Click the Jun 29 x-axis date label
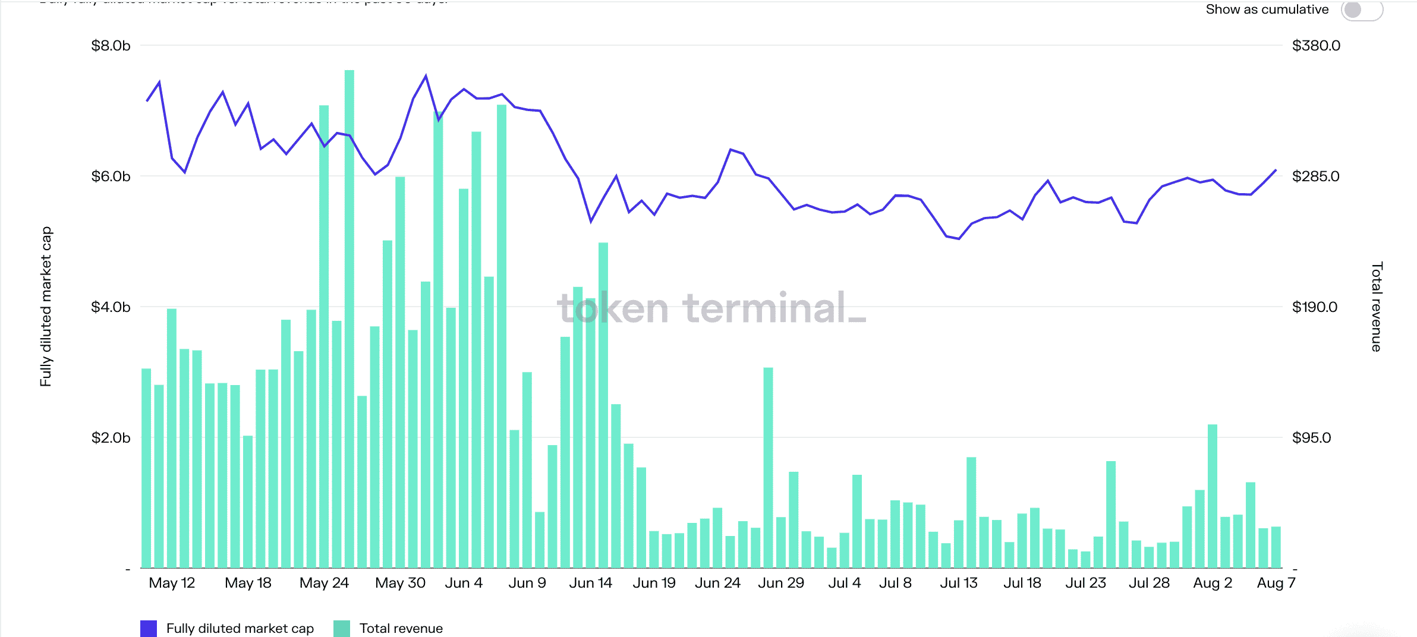 click(780, 583)
